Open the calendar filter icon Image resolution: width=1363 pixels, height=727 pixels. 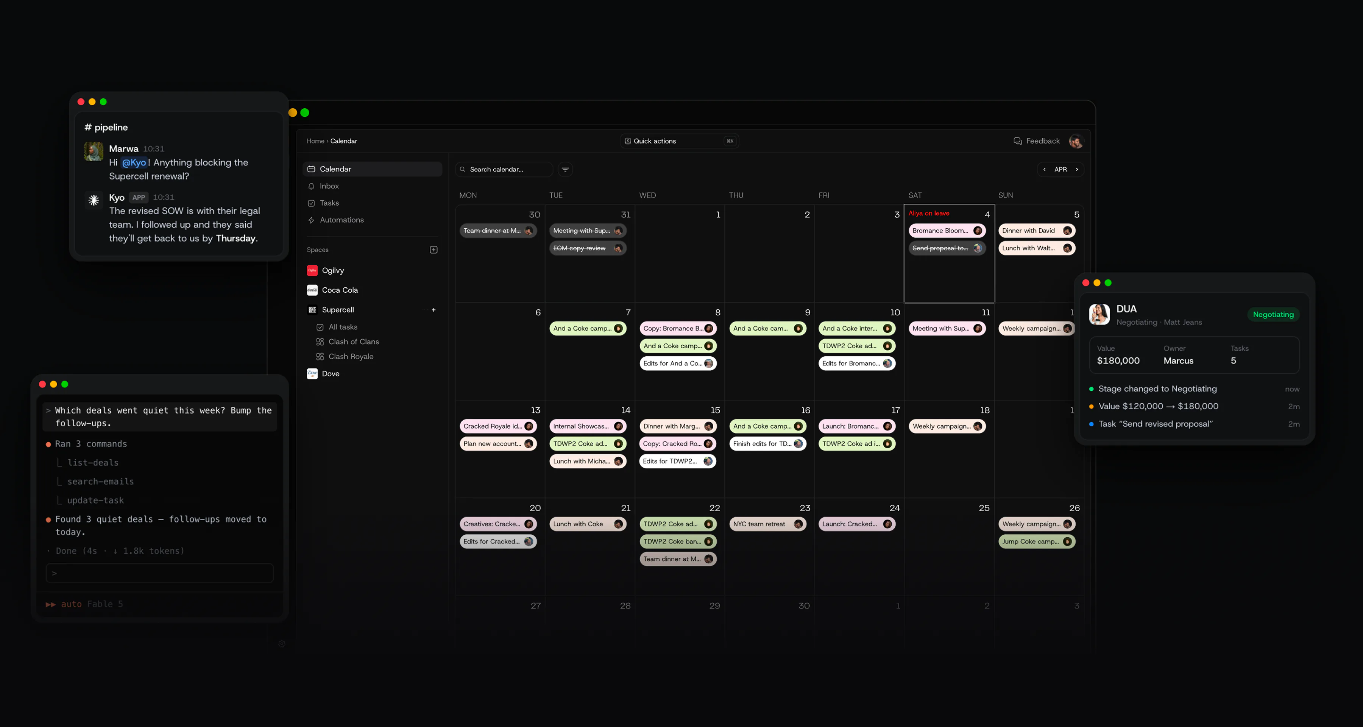(565, 169)
